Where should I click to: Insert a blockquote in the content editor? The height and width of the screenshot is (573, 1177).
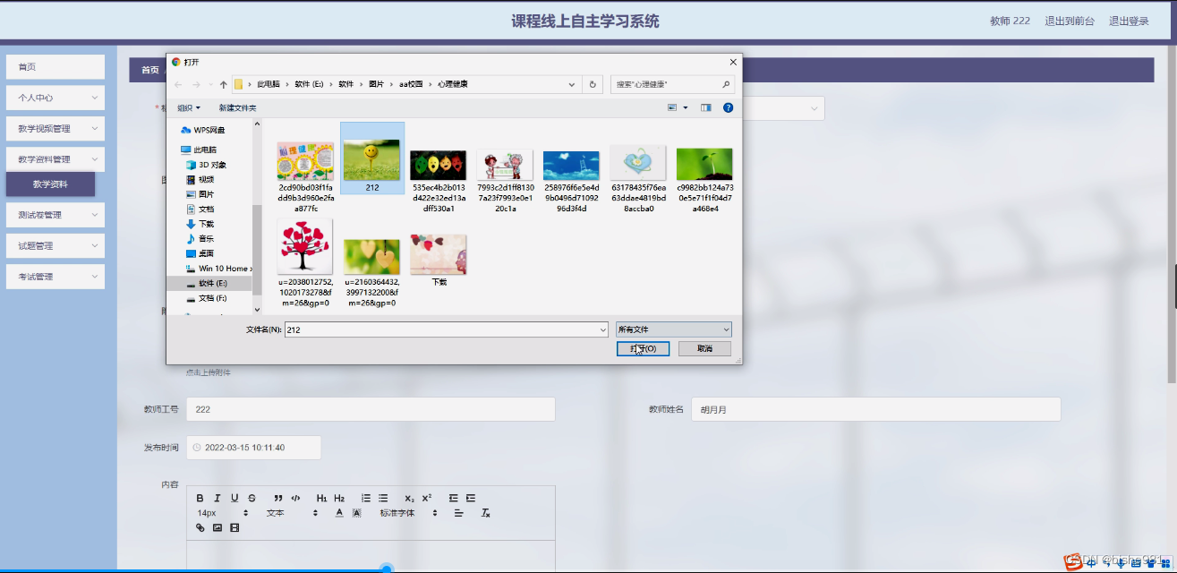pyautogui.click(x=278, y=499)
